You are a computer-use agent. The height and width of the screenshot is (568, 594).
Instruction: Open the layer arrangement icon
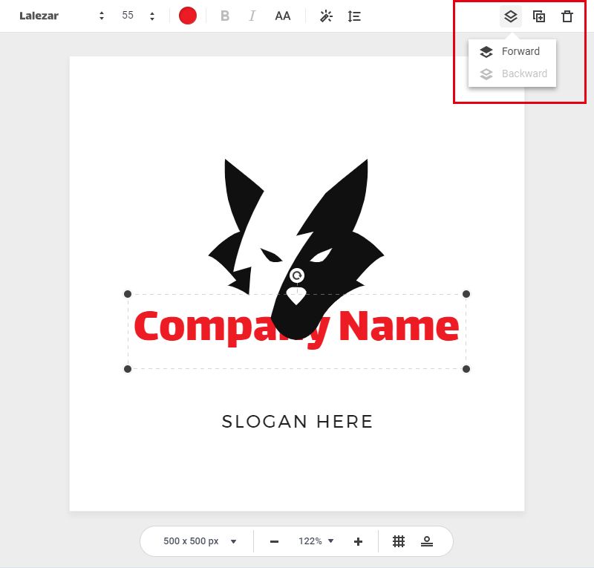(x=509, y=16)
